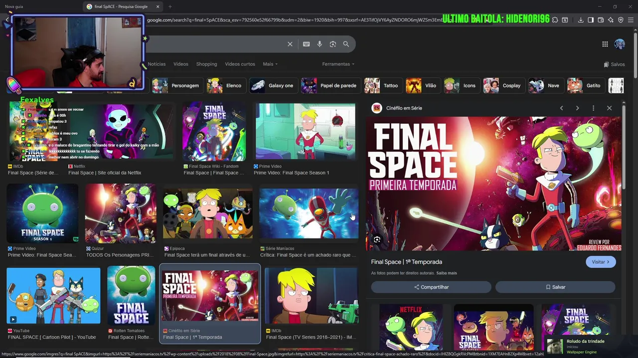Screen dimensions: 638x358
Task: Click the Compartilhar button
Action: tap(431, 287)
